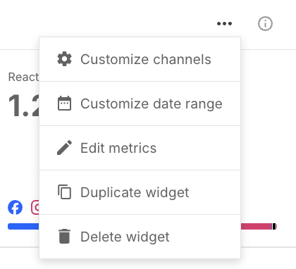This screenshot has width=296, height=269.
Task: Click the pencil icon next to Edit metrics
Action: coord(64,148)
